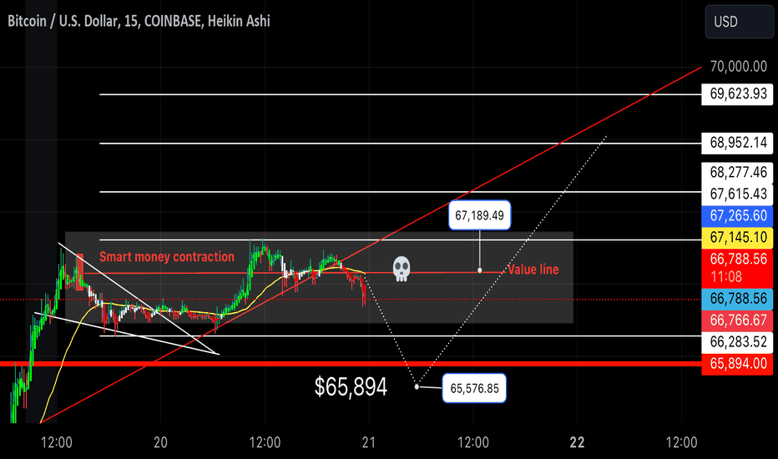Select the 65,576.85 price callout
The image size is (778, 459).
(474, 388)
